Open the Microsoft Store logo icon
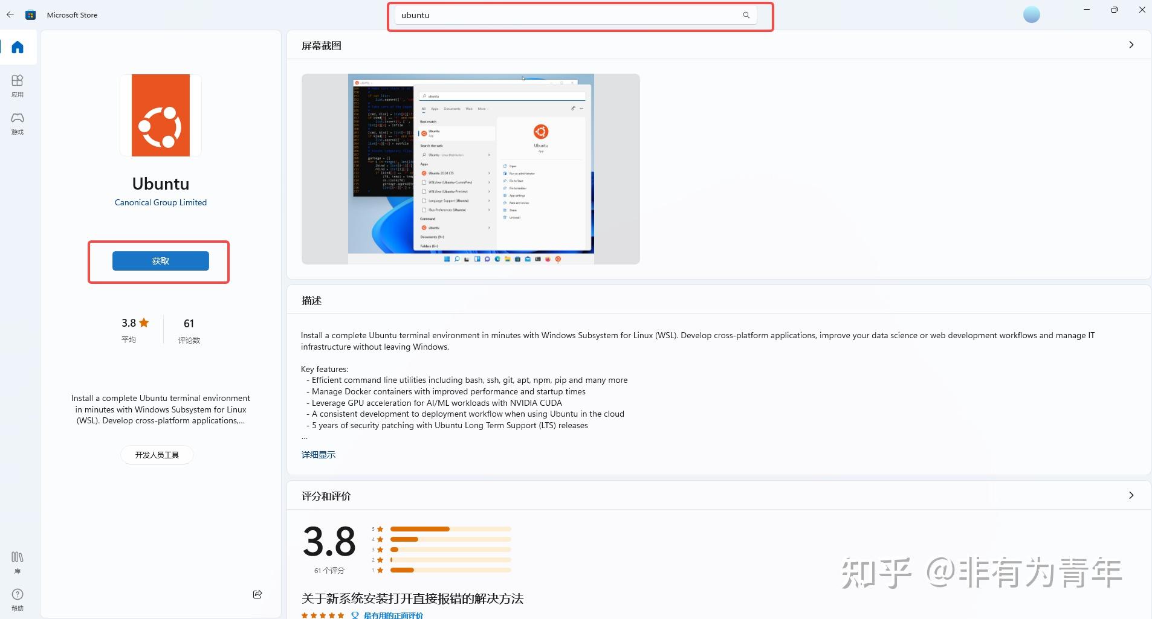 [x=30, y=14]
